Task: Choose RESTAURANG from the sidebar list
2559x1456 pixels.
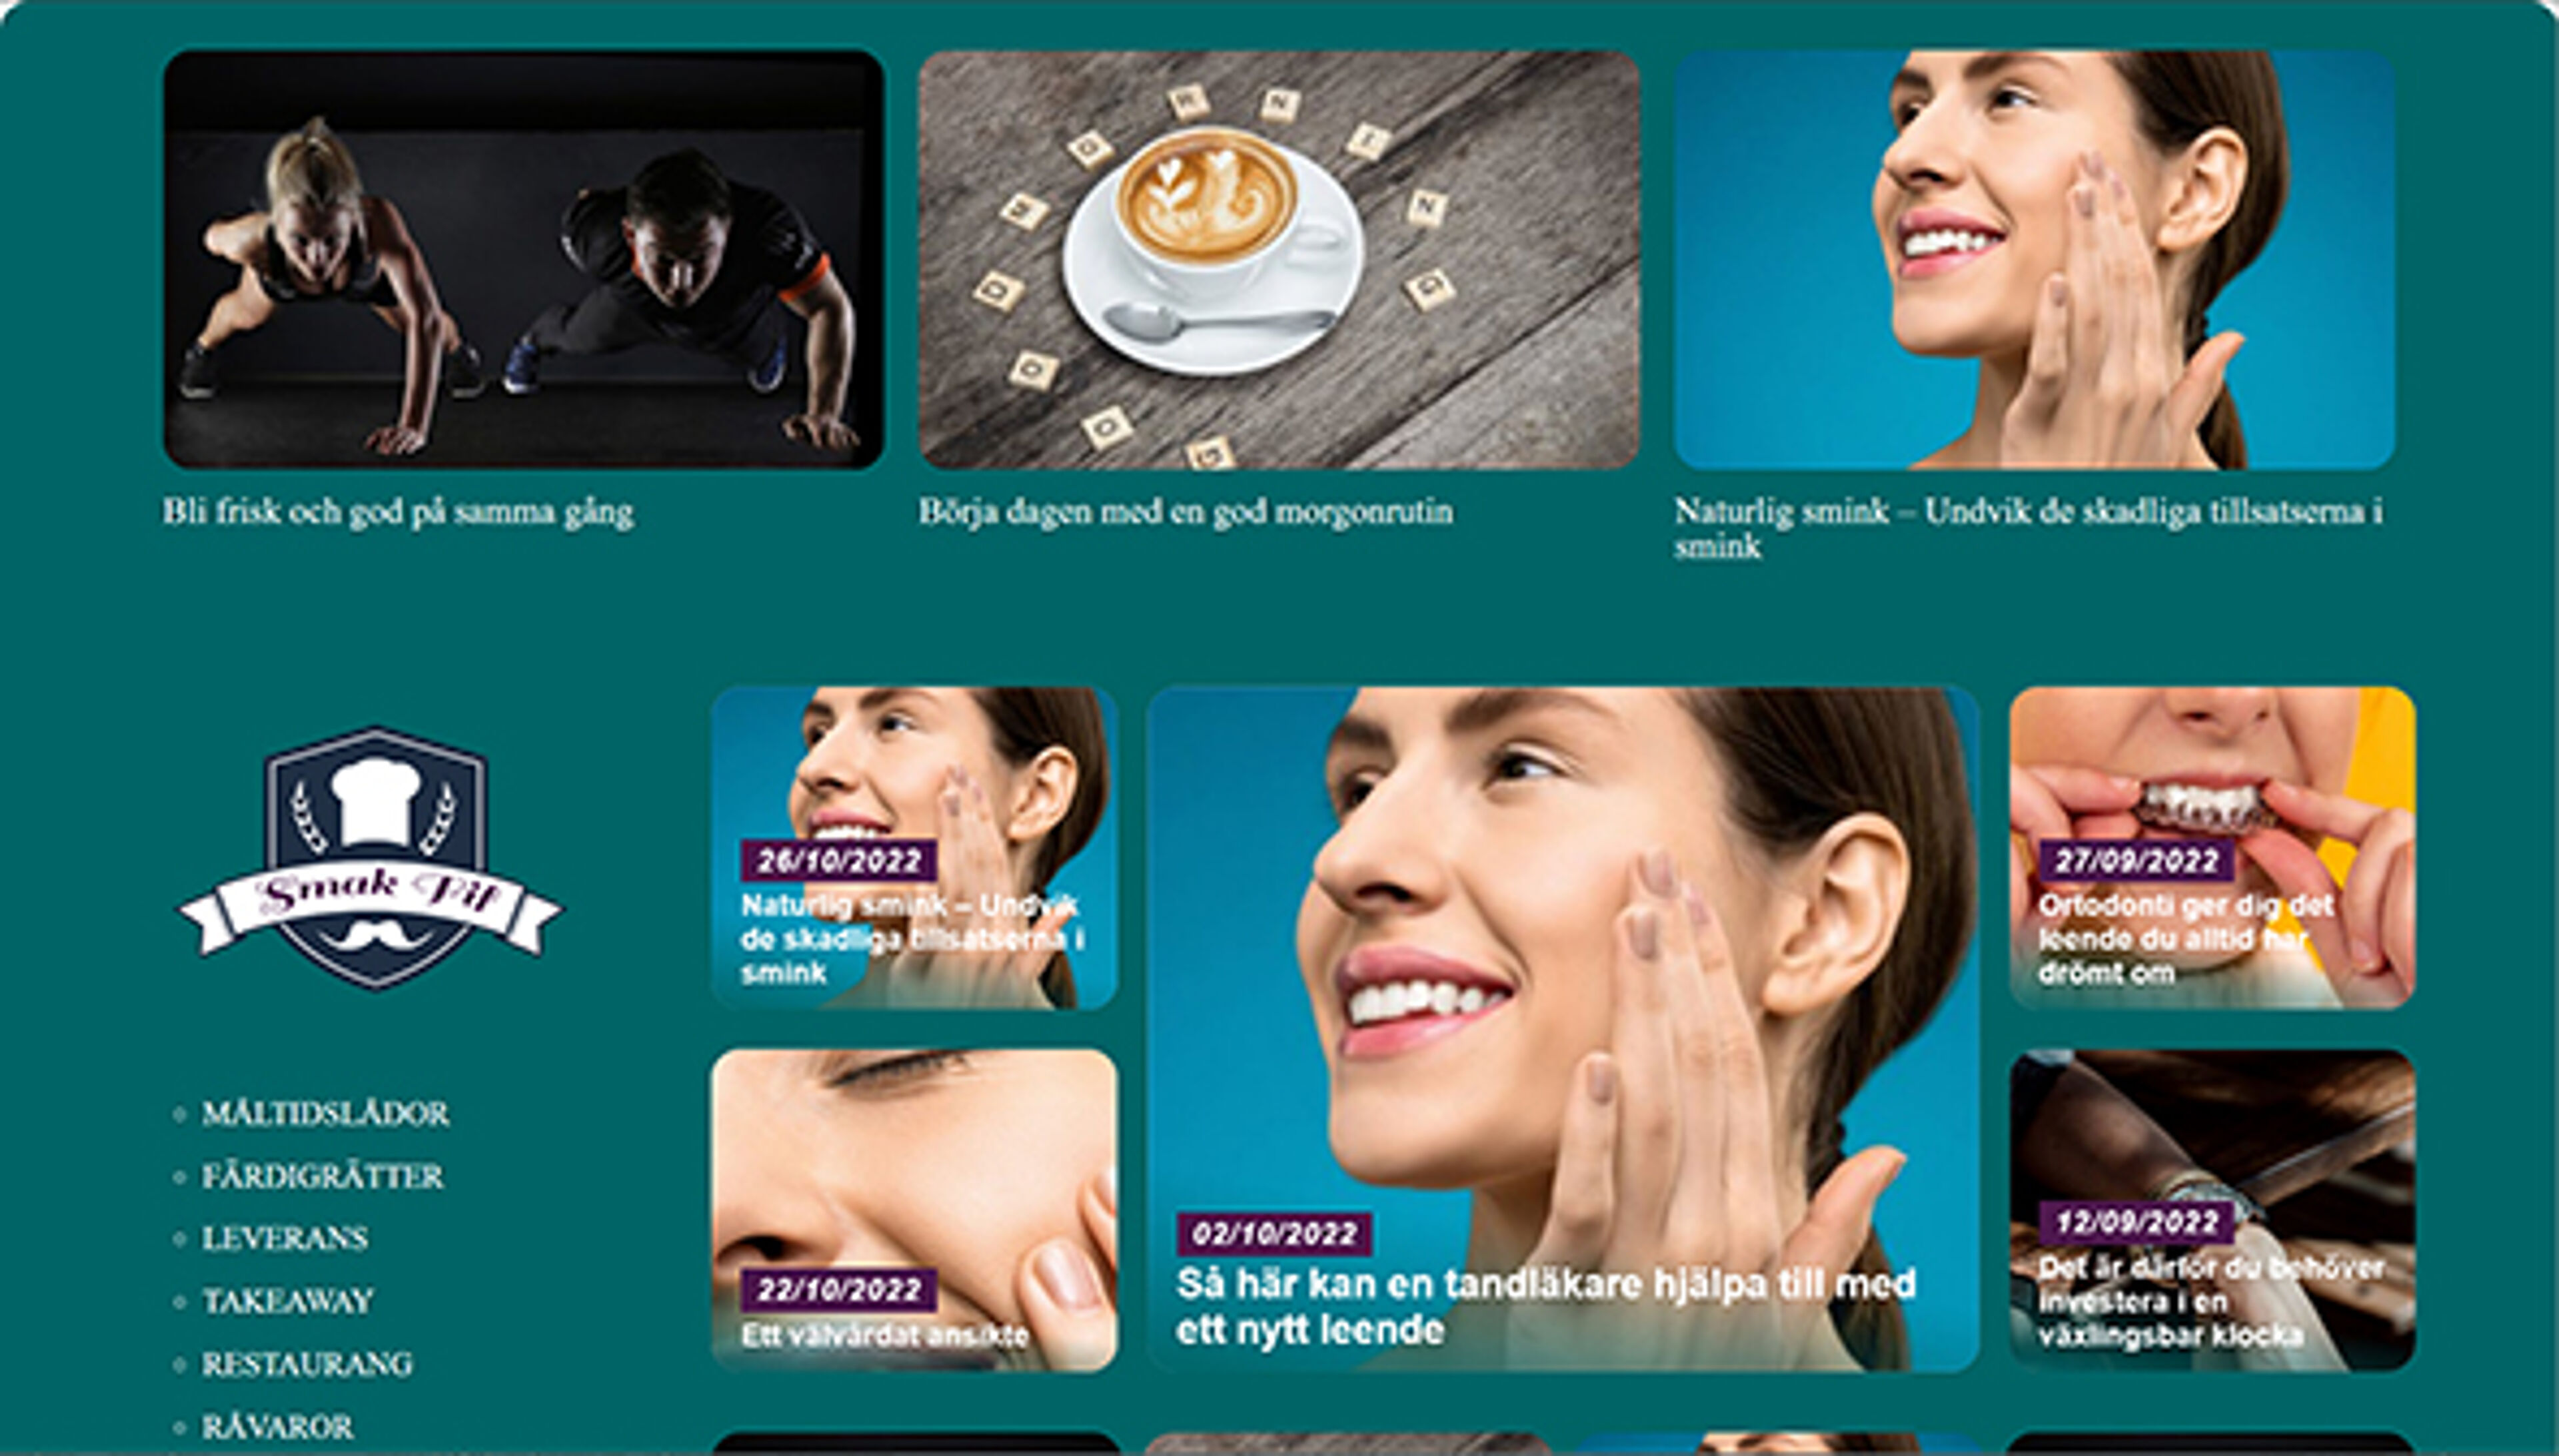Action: tap(307, 1364)
